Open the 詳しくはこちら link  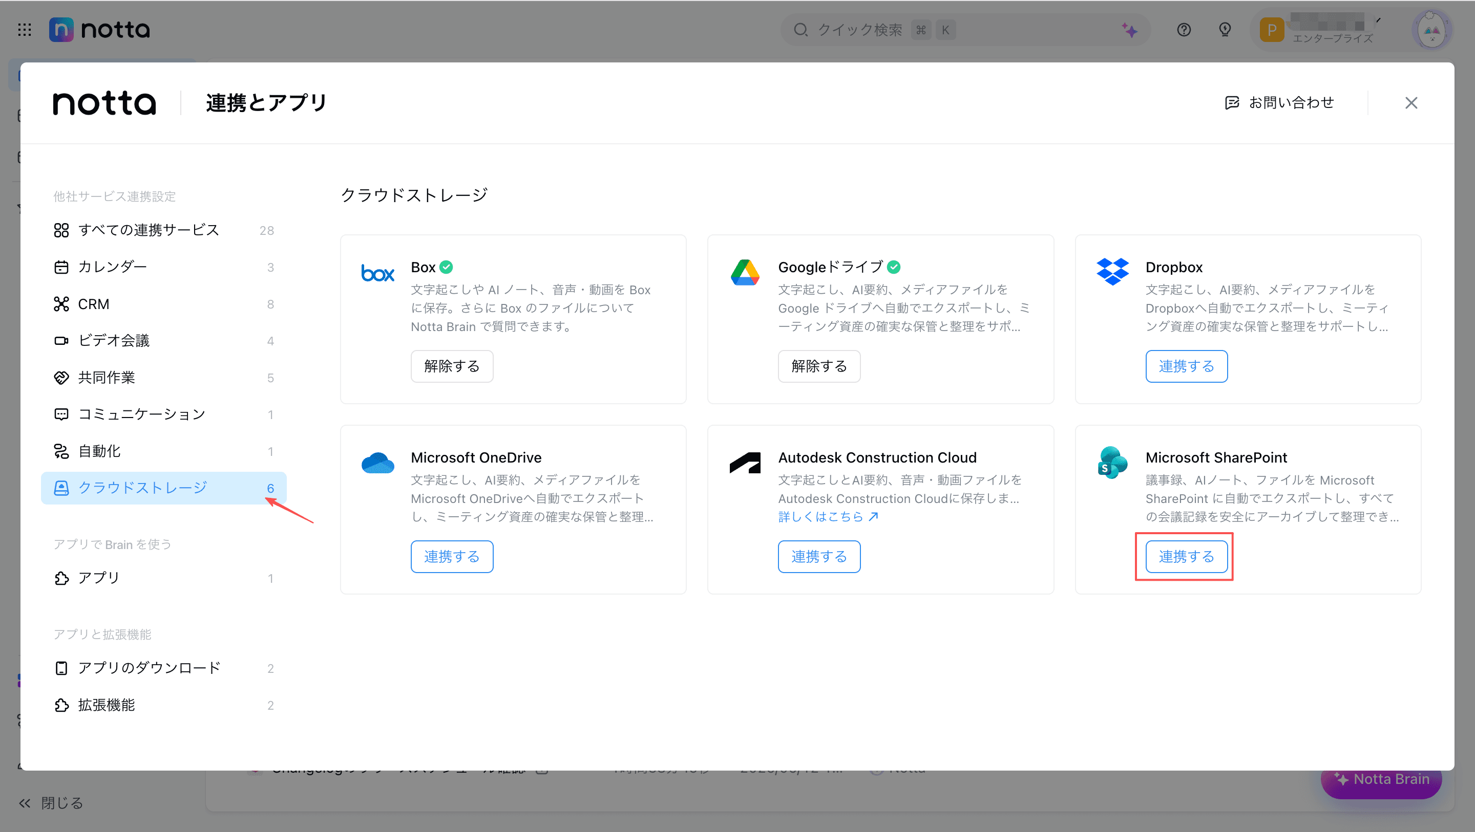[x=828, y=517]
